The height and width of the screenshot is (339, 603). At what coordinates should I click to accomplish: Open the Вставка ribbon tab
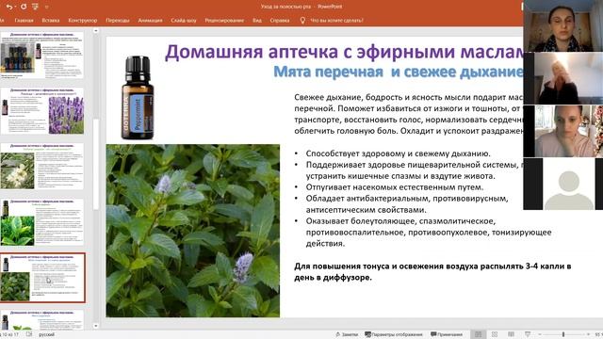(x=51, y=21)
